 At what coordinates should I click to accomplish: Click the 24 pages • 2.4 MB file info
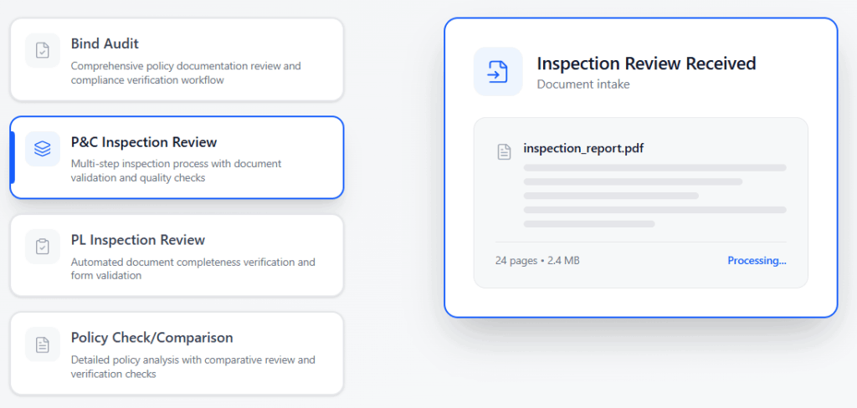click(x=537, y=261)
